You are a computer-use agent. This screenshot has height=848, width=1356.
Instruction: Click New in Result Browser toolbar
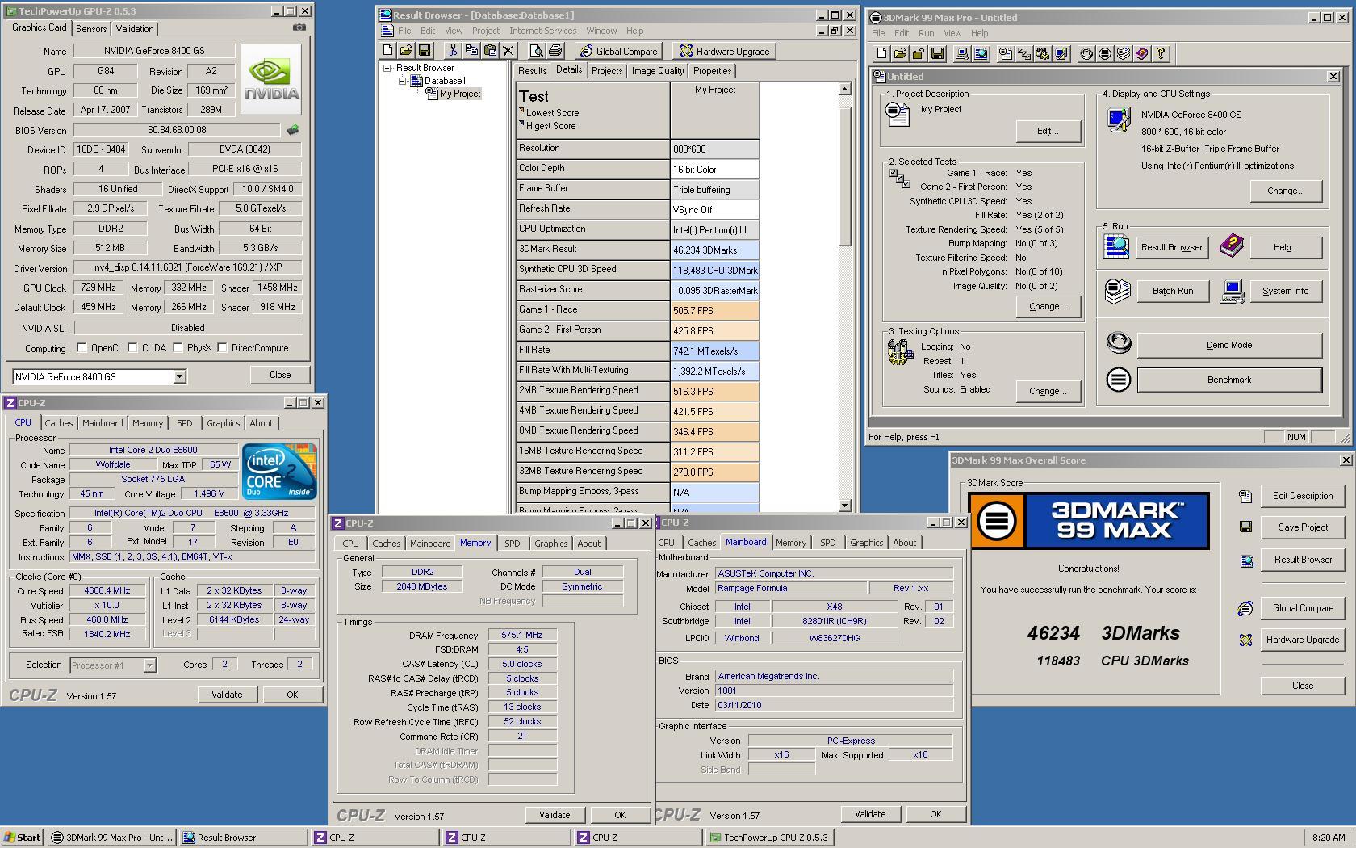coord(388,50)
